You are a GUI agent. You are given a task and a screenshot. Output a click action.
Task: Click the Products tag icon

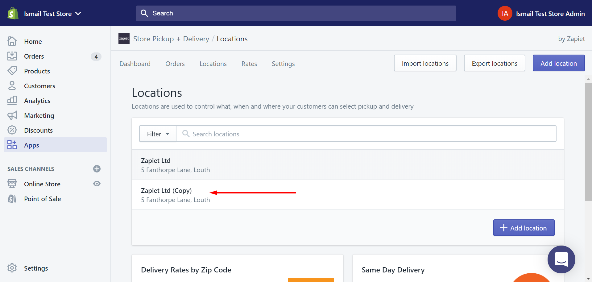pos(12,71)
